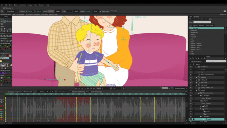Click the Track Camera tool icon
The width and height of the screenshot is (227, 128).
pos(1,36)
